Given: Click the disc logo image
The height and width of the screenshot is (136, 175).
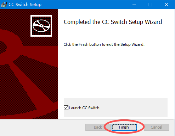Looking at the screenshot, I should pyautogui.click(x=41, y=26).
